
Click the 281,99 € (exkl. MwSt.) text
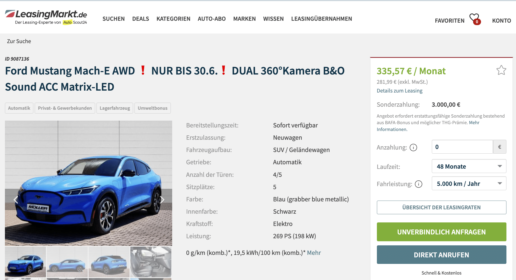point(402,82)
